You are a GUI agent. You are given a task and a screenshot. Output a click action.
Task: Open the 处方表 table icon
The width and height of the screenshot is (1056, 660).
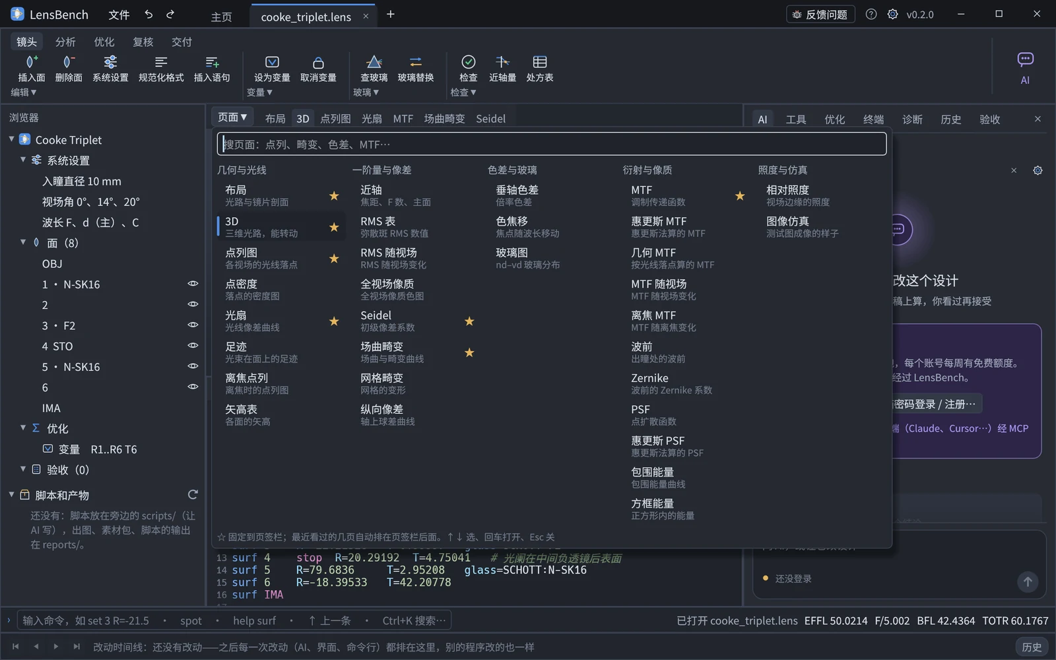pyautogui.click(x=540, y=62)
